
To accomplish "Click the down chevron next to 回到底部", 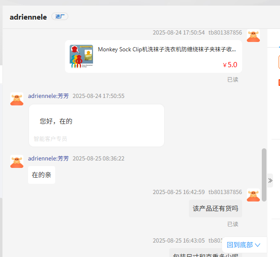I will coord(258,245).
